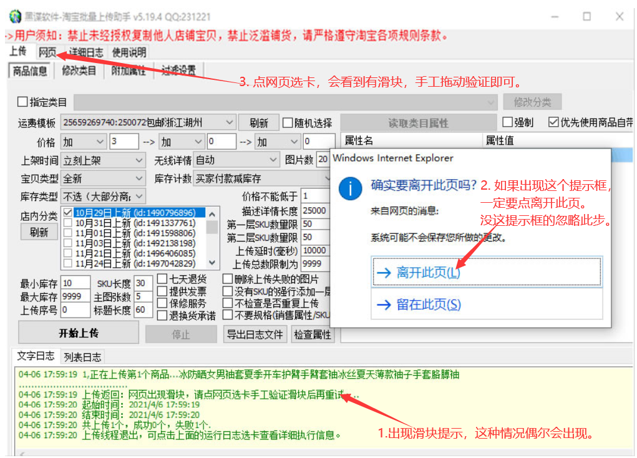The image size is (637, 458).
Task: Open the 详细日志 tab
Action: tap(85, 52)
